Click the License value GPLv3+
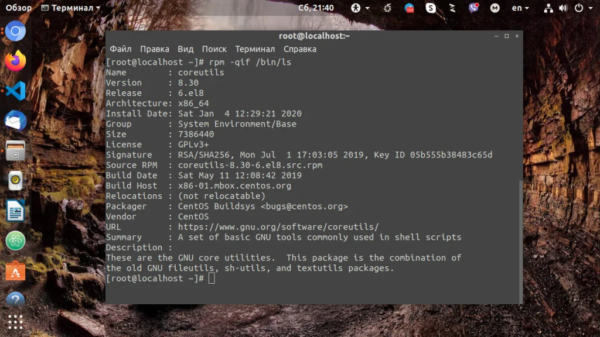 (193, 145)
